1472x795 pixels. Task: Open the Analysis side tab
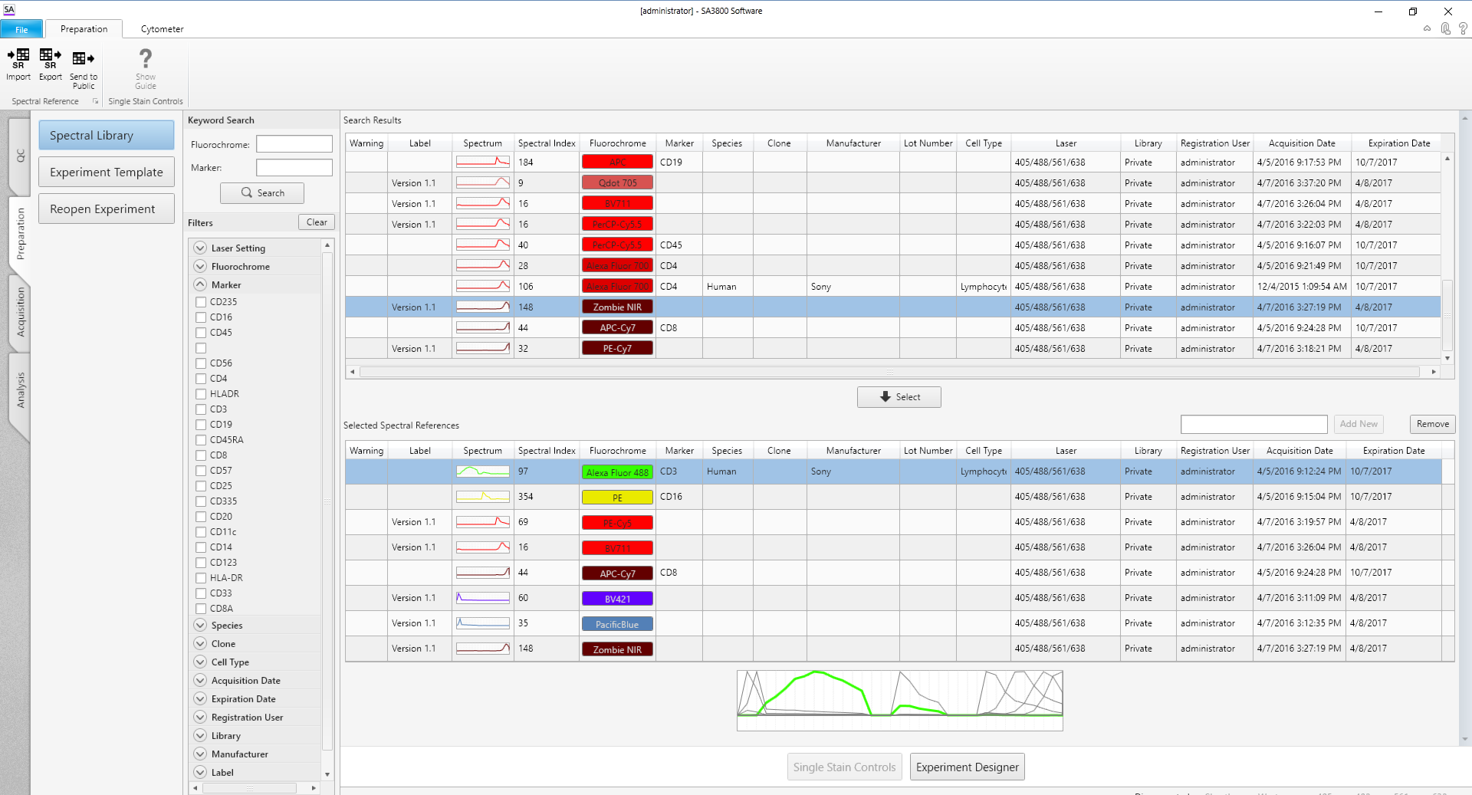[x=20, y=390]
